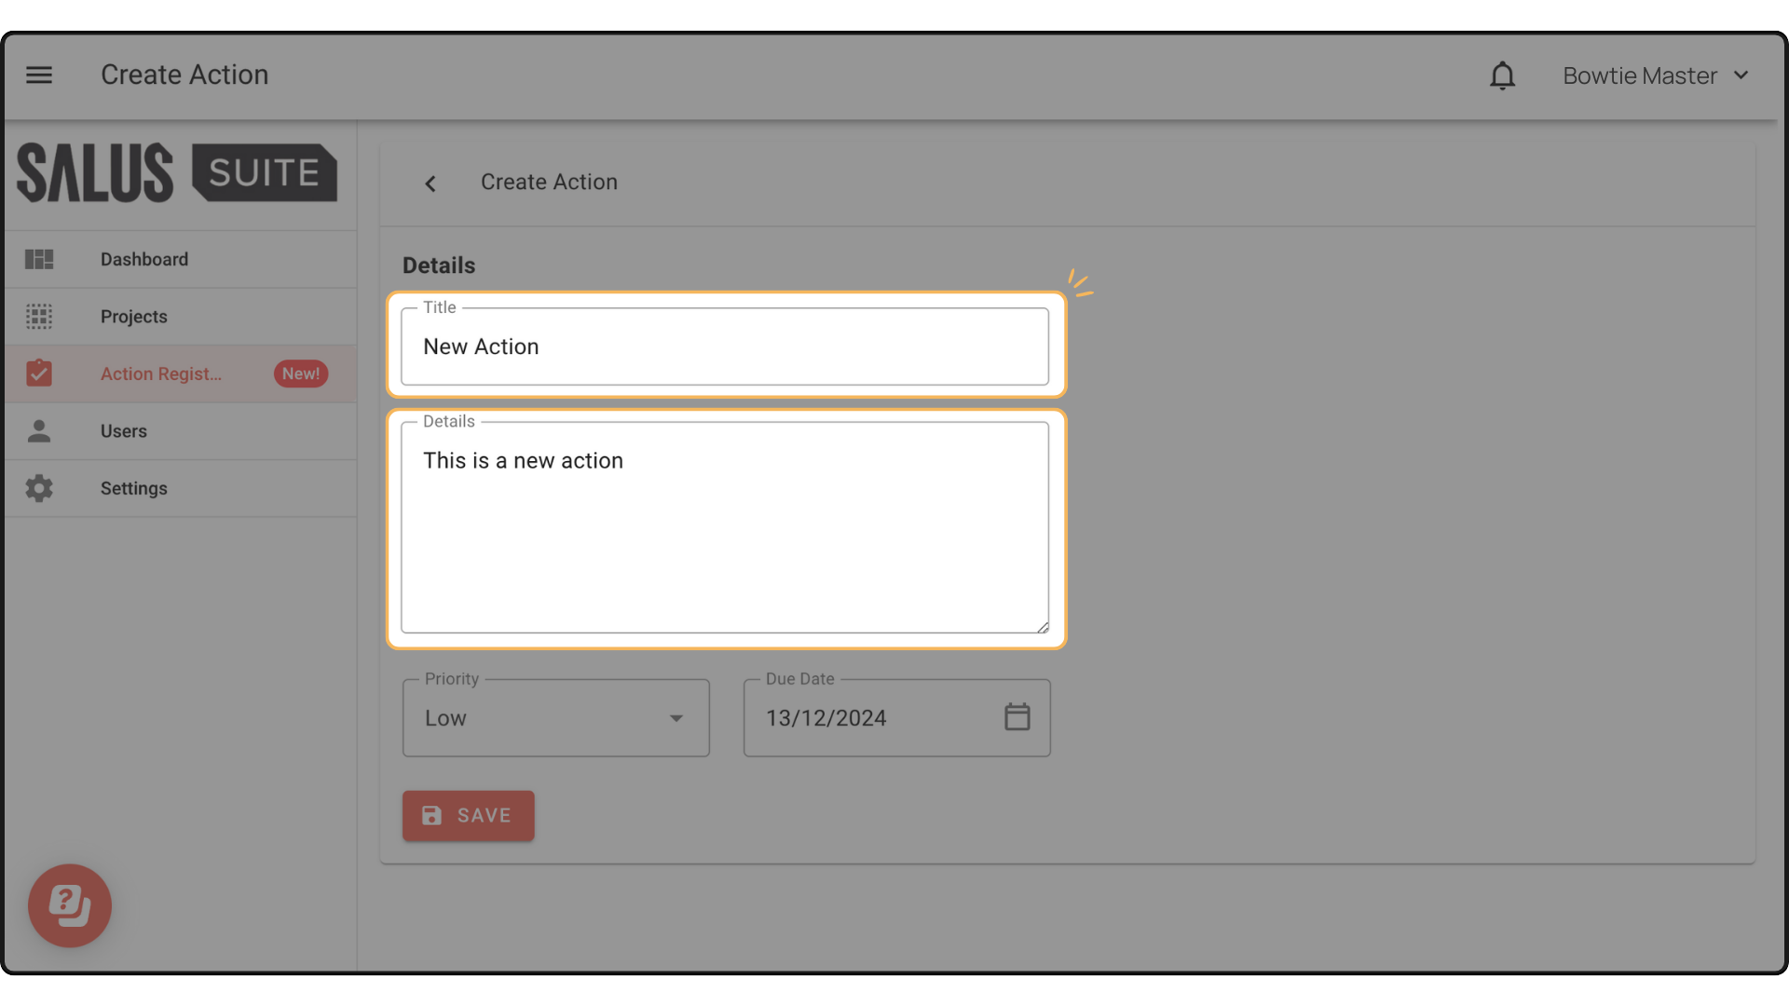Click the Salus Suite logo
1789x1006 pixels.
[x=177, y=172]
